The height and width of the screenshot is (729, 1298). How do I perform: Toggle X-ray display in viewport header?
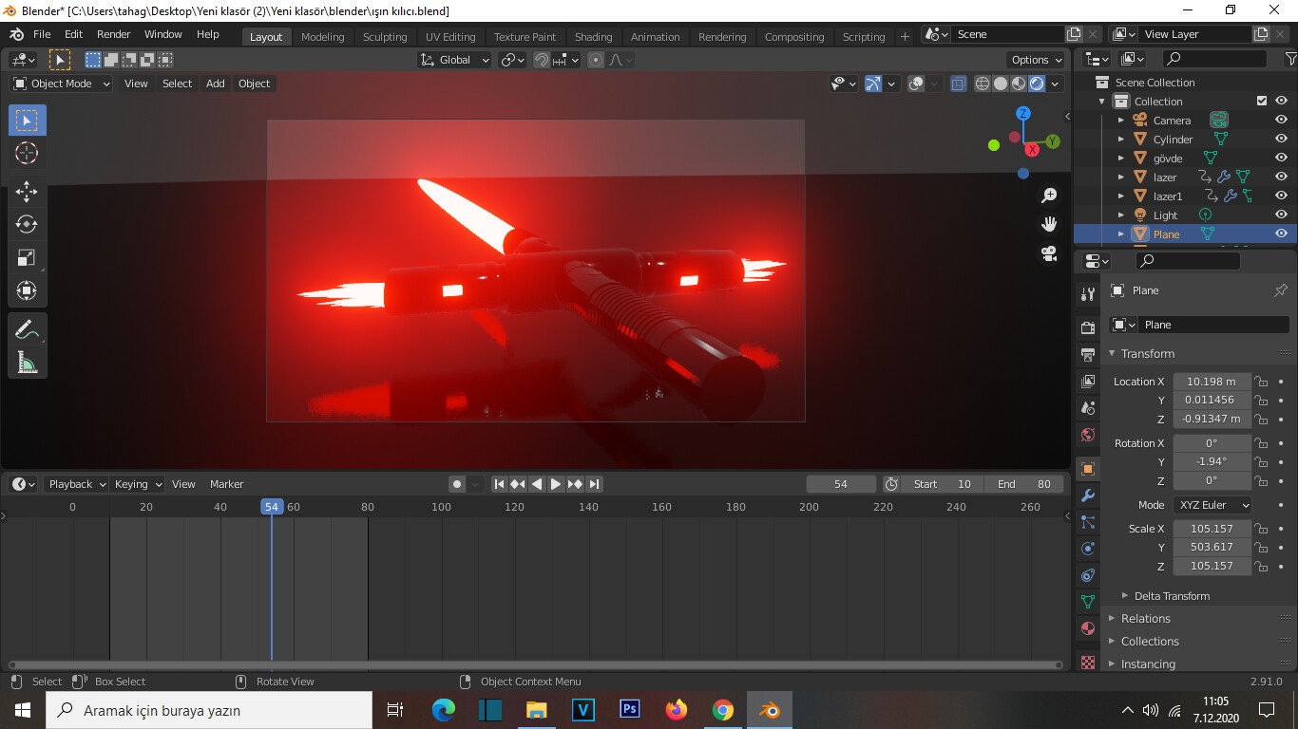tap(958, 84)
